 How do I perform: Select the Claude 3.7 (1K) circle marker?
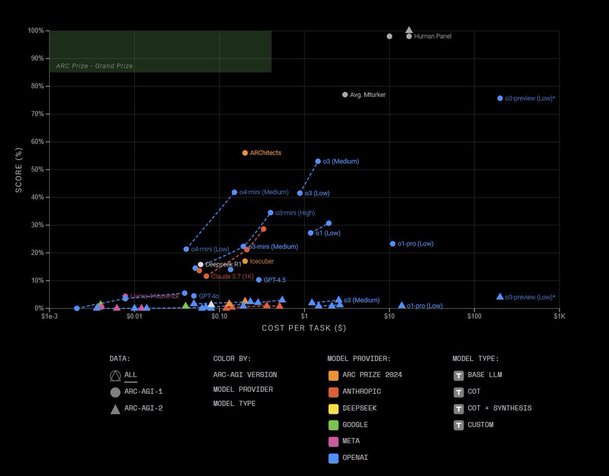click(x=206, y=276)
